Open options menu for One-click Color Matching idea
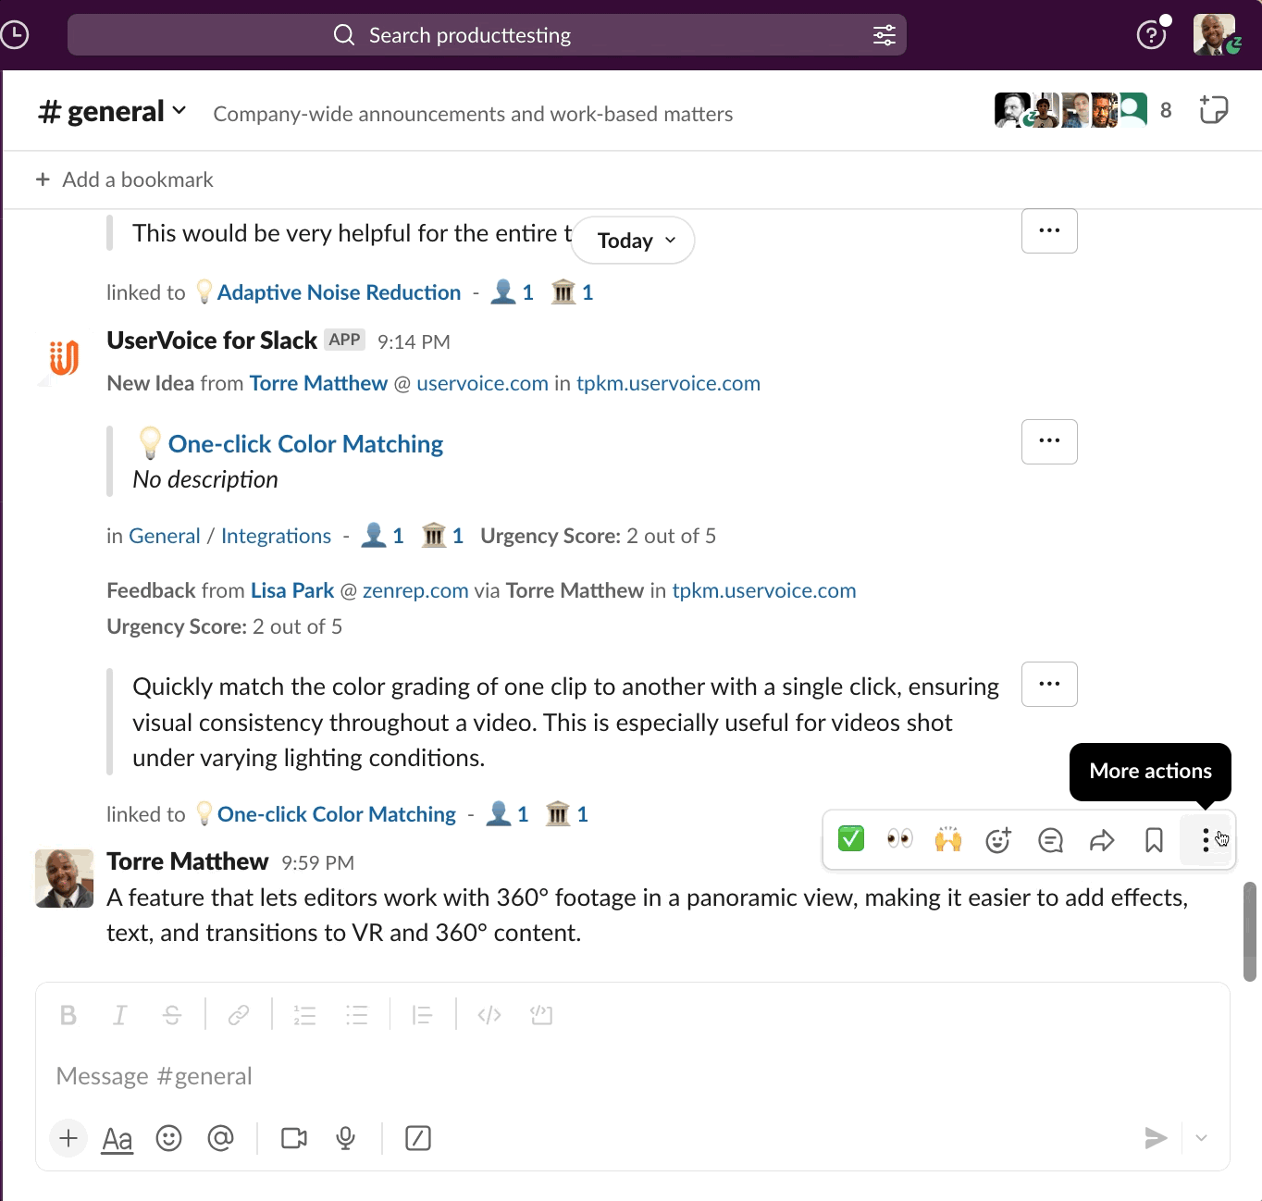 (1049, 441)
